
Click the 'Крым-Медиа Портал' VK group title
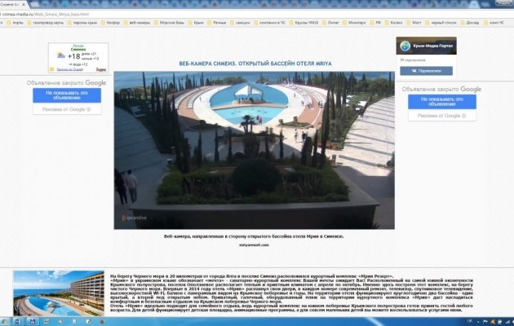[432, 46]
